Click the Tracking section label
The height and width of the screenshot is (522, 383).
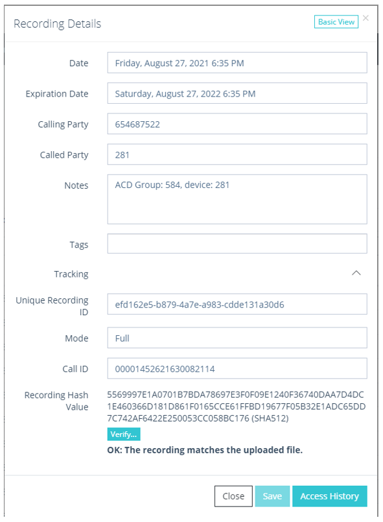click(71, 274)
